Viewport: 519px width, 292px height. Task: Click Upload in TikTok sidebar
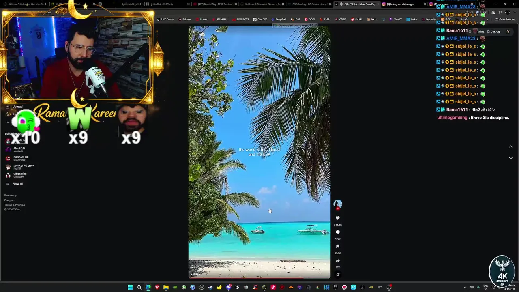click(x=17, y=107)
